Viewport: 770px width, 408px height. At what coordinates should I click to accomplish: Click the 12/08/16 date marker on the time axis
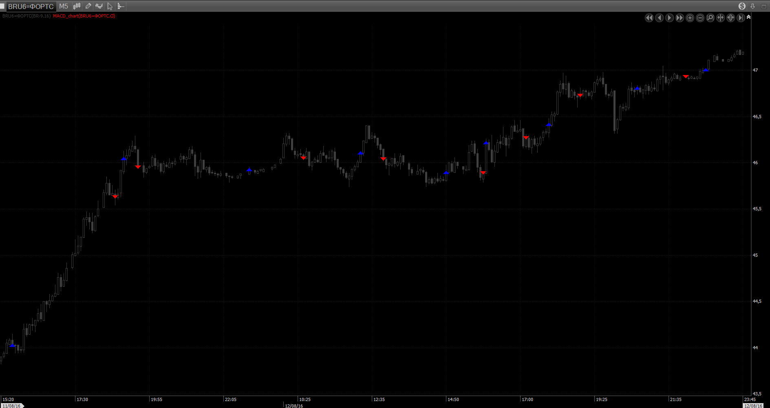click(294, 406)
